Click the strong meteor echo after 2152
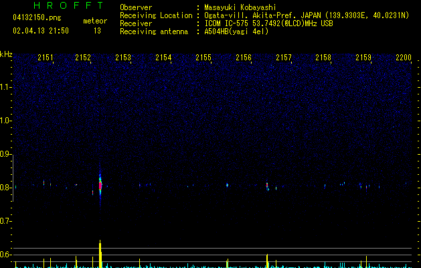The width and height of the screenshot is (421, 268). 100,185
